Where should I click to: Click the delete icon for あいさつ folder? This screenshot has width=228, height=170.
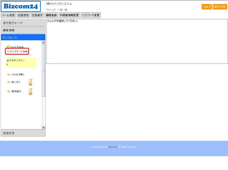click(x=31, y=84)
